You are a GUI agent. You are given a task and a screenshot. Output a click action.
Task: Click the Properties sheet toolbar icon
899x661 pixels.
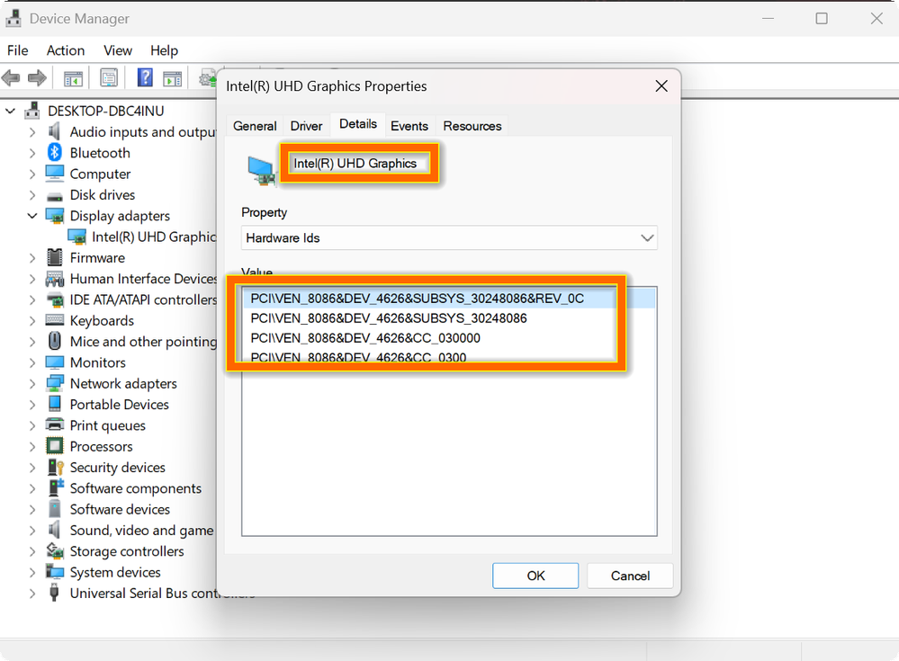click(x=108, y=78)
